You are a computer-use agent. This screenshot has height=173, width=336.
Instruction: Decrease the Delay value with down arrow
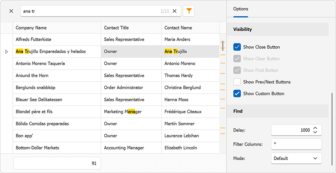pyautogui.click(x=315, y=132)
